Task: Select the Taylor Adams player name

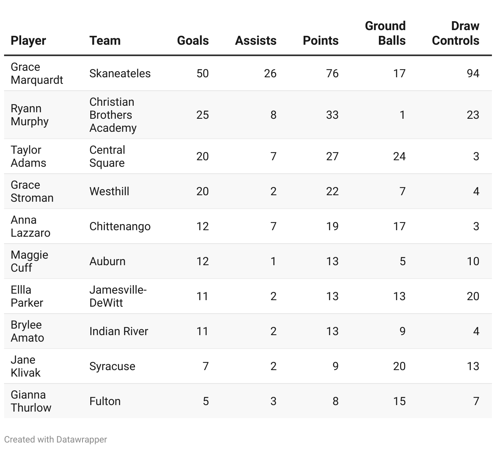Action: [28, 157]
